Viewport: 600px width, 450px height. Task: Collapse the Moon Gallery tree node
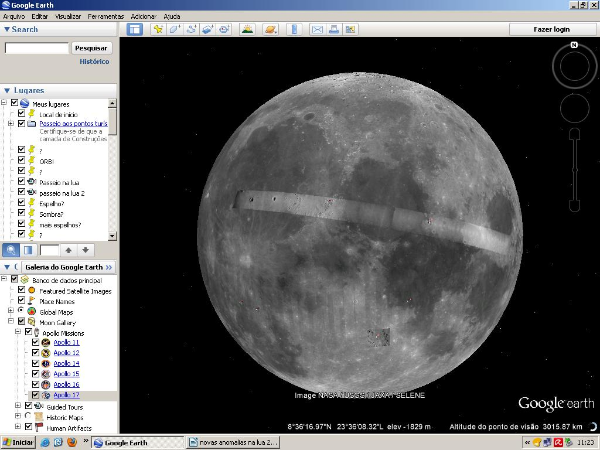[11, 321]
